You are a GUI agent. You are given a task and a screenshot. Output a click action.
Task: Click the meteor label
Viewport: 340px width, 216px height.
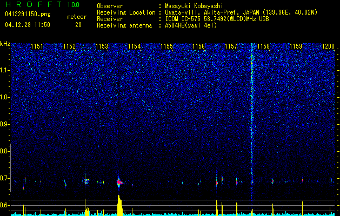click(x=77, y=17)
